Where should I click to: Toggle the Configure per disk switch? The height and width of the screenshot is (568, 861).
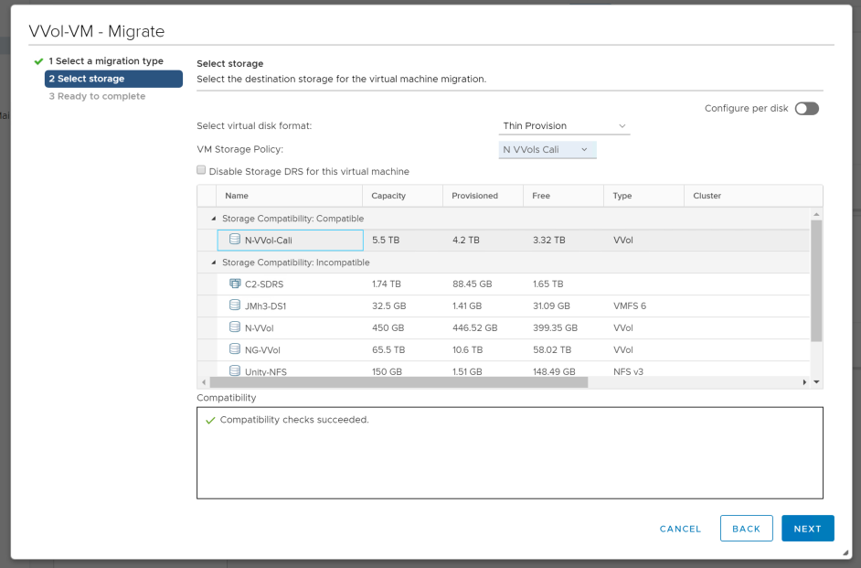coord(806,109)
